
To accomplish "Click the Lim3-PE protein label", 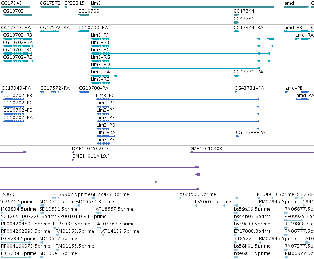I will pos(106,140).
